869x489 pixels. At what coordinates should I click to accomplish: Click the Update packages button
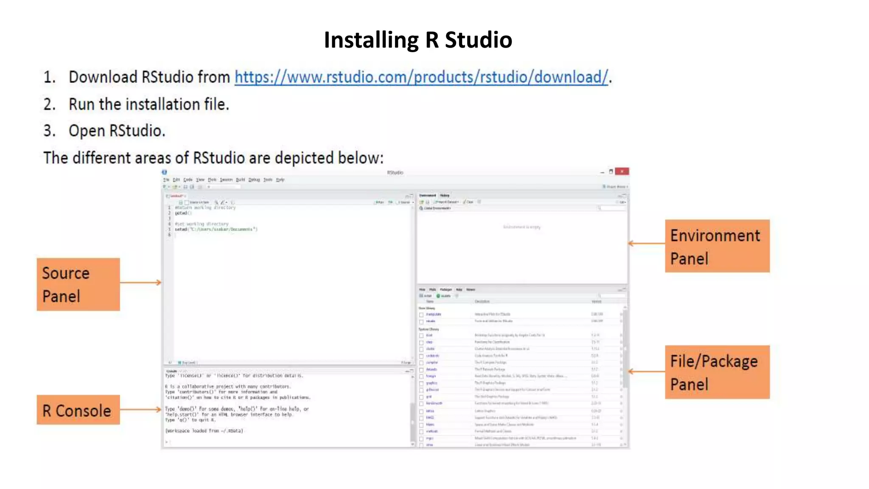pos(443,296)
